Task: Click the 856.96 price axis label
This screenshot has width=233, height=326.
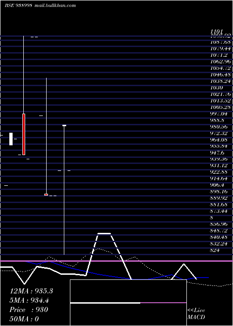Action: (x=219, y=224)
